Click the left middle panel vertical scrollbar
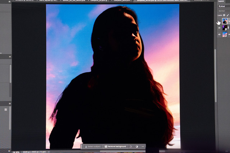The image size is (230, 153). [10, 74]
